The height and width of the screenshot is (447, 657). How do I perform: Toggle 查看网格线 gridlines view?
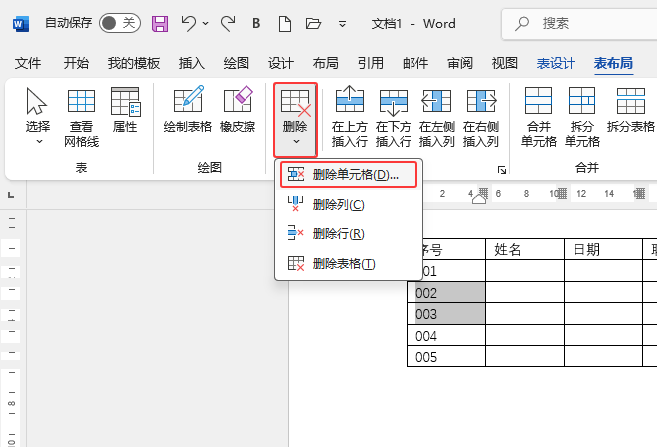point(82,117)
